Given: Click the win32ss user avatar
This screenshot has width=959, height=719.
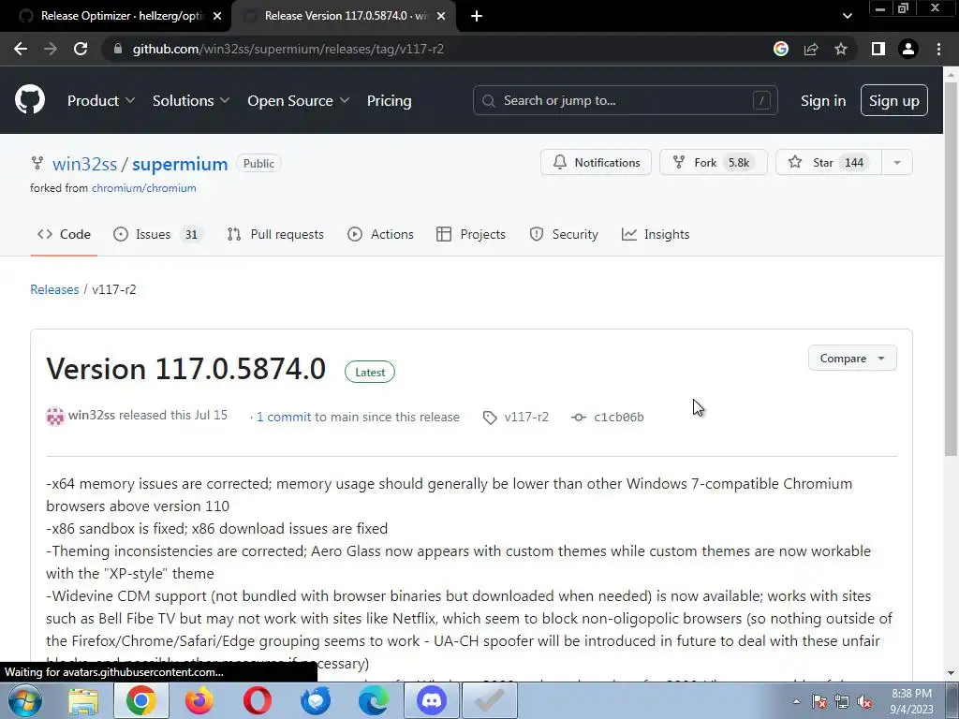Looking at the screenshot, I should [55, 417].
